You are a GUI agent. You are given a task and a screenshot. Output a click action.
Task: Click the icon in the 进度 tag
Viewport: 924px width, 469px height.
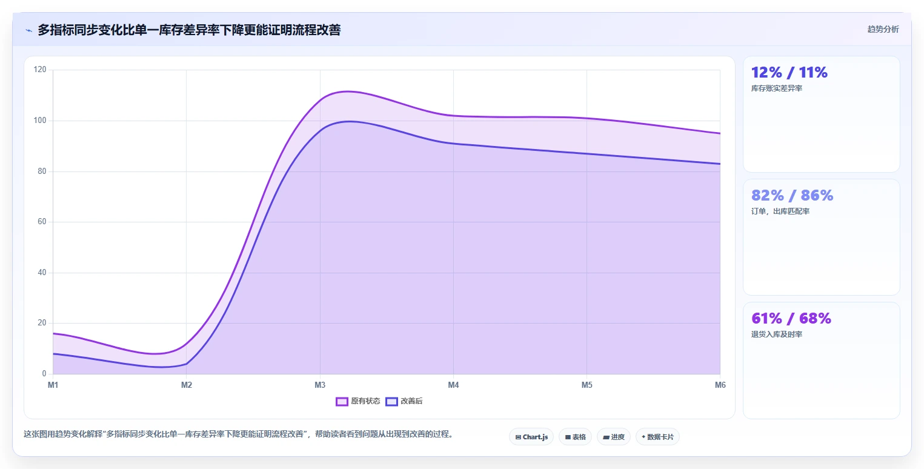[606, 437]
